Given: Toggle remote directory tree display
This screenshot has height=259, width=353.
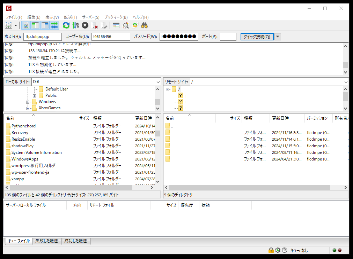Looking at the screenshot, I should (45, 25).
